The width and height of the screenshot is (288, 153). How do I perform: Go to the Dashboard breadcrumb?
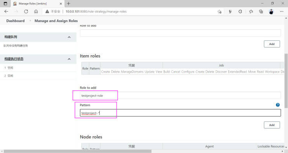coord(16,21)
